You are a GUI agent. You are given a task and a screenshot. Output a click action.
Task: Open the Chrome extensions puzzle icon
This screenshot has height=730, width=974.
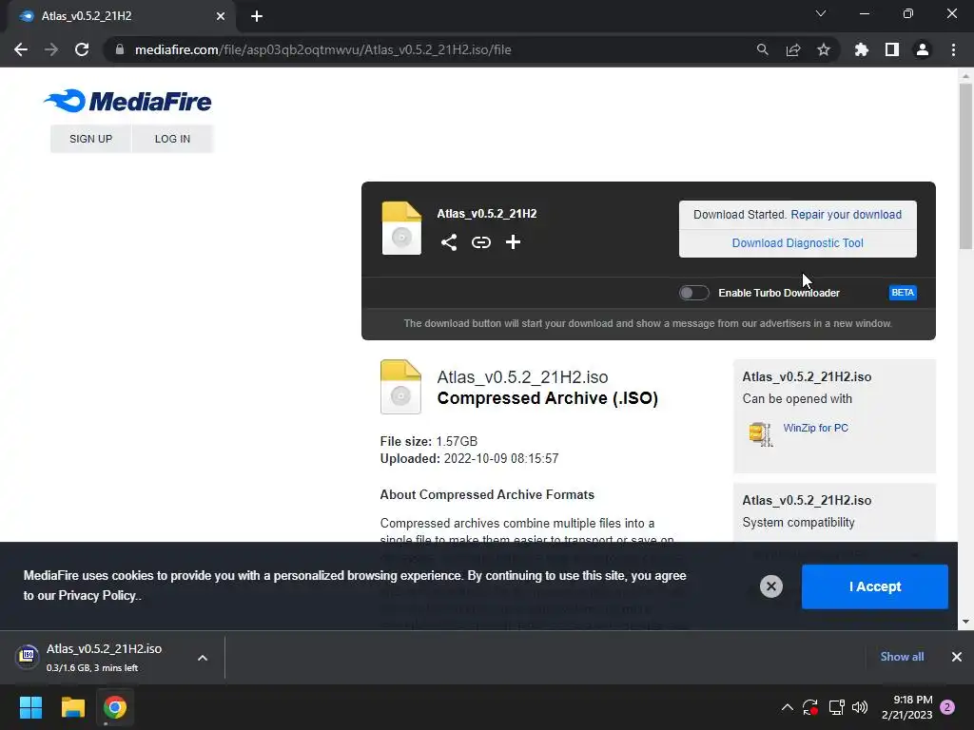coord(861,49)
